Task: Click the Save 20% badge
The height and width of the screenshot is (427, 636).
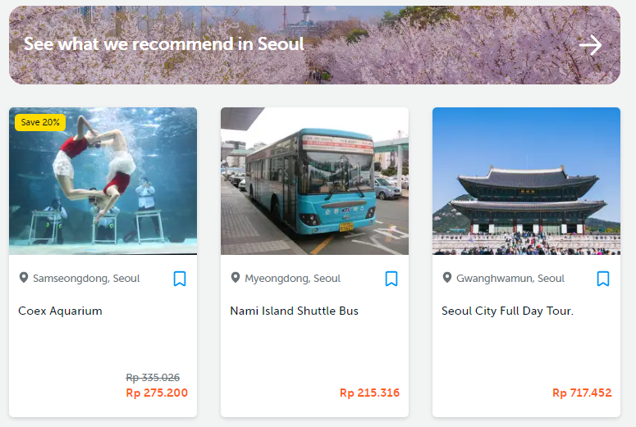Action: pos(40,122)
